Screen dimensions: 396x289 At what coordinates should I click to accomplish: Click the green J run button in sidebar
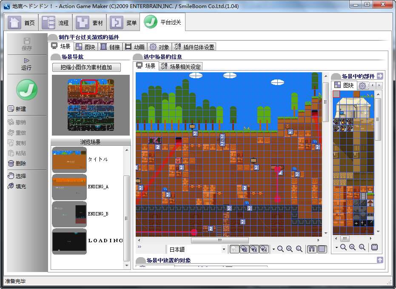point(27,90)
